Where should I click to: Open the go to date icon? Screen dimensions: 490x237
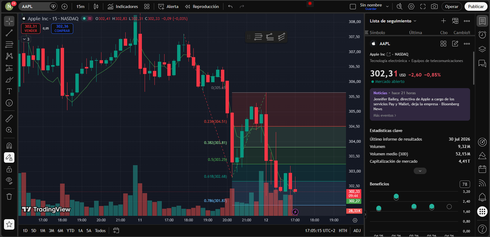pyautogui.click(x=116, y=231)
